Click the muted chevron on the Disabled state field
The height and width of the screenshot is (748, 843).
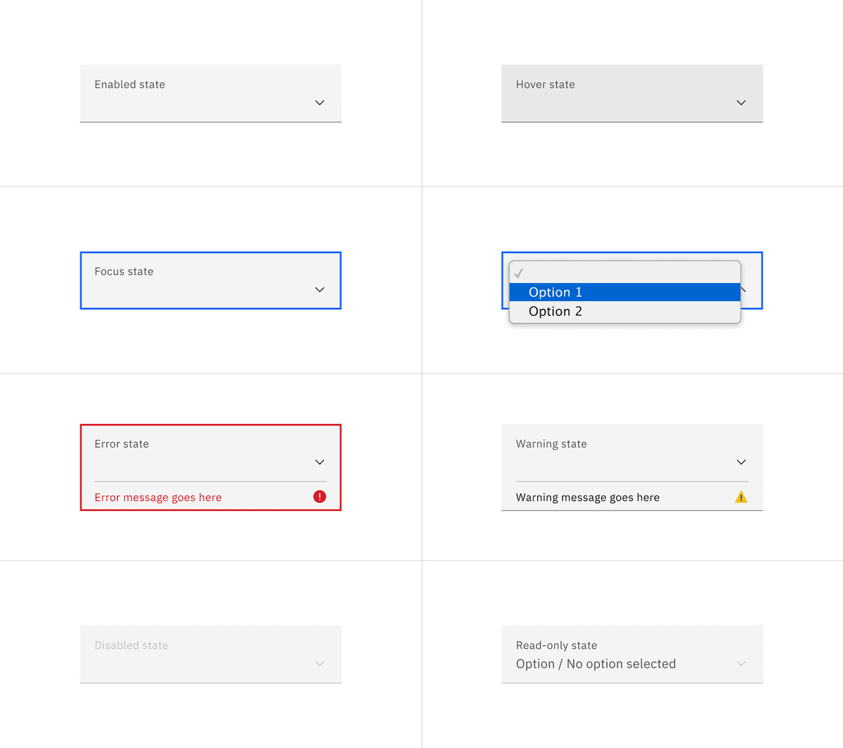319,664
